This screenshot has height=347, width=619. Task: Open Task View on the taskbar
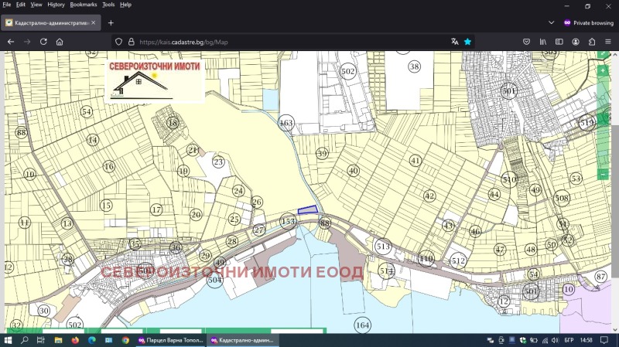(x=41, y=340)
